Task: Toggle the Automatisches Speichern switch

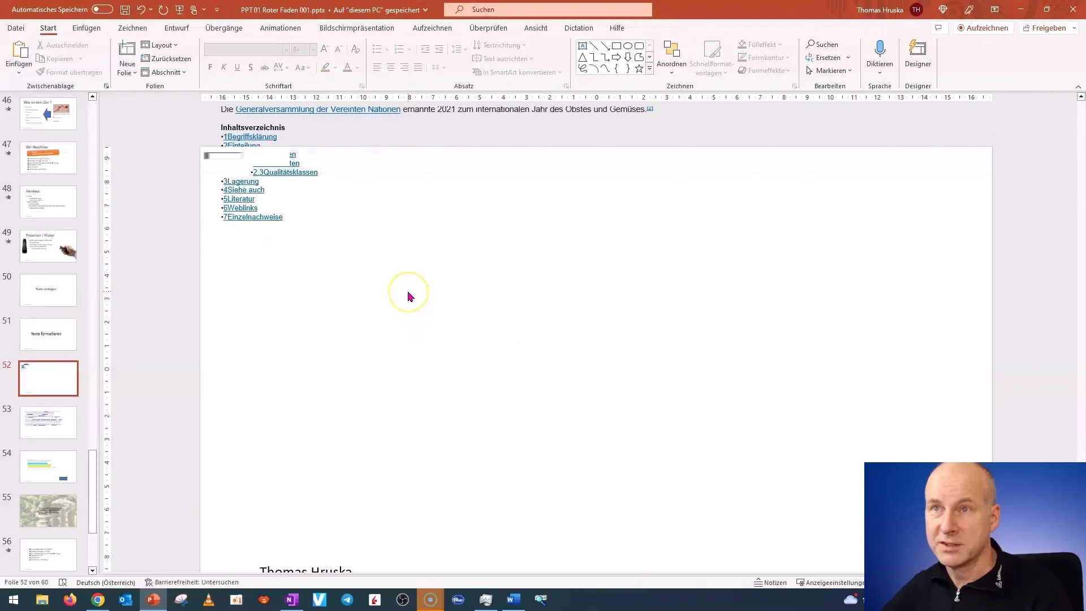Action: click(x=102, y=10)
